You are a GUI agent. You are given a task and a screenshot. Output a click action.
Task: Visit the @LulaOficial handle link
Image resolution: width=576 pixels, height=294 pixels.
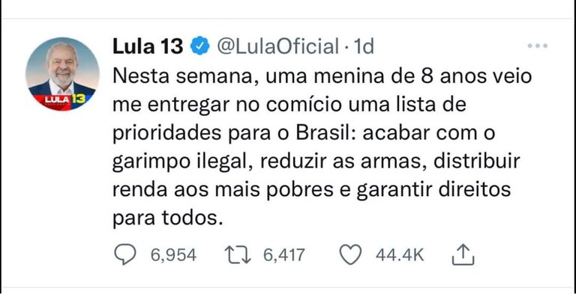tap(277, 46)
